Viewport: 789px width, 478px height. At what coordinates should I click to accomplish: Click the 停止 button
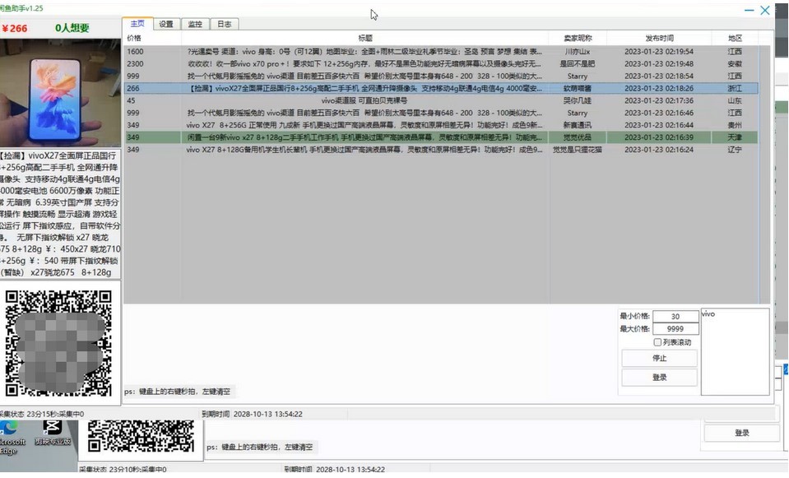pyautogui.click(x=659, y=358)
